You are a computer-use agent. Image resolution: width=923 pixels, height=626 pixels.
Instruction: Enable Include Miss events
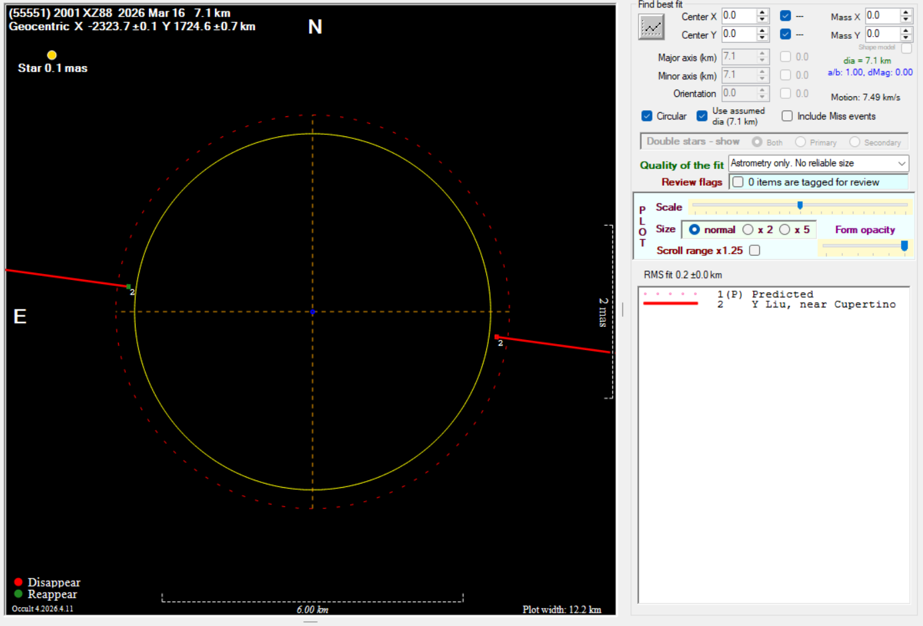coord(787,116)
